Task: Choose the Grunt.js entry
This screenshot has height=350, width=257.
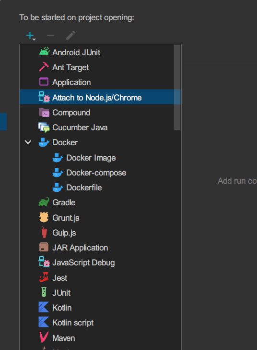Action: coord(66,218)
